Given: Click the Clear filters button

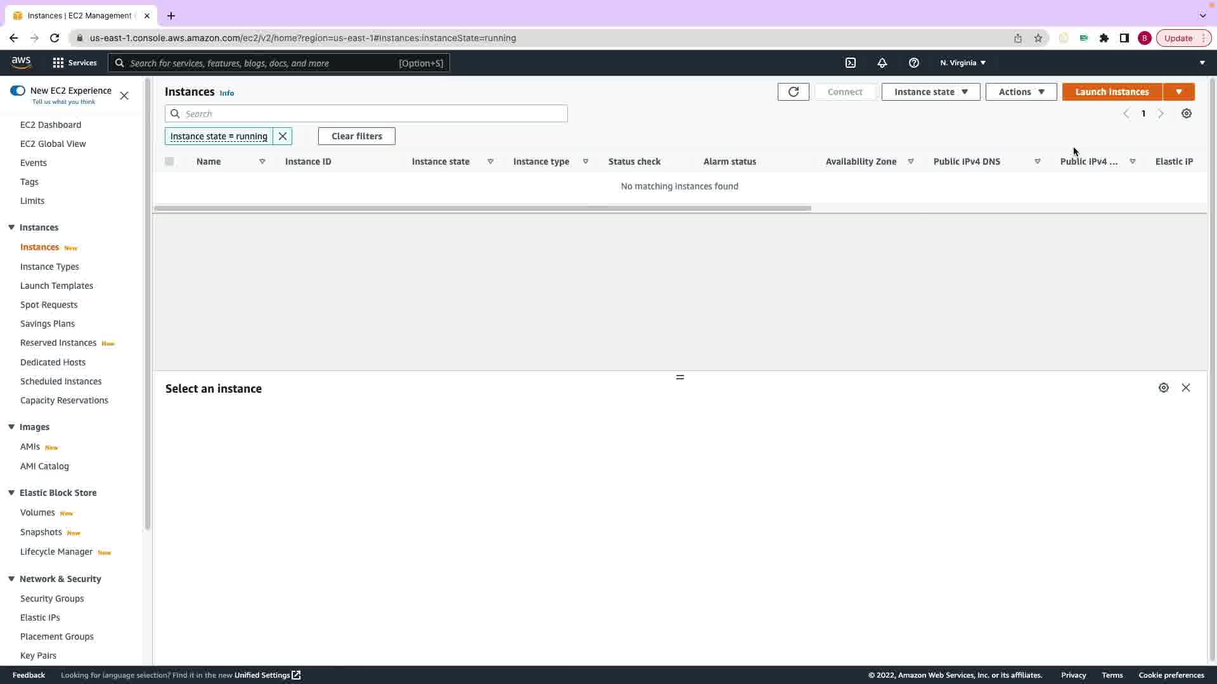Looking at the screenshot, I should (x=356, y=136).
